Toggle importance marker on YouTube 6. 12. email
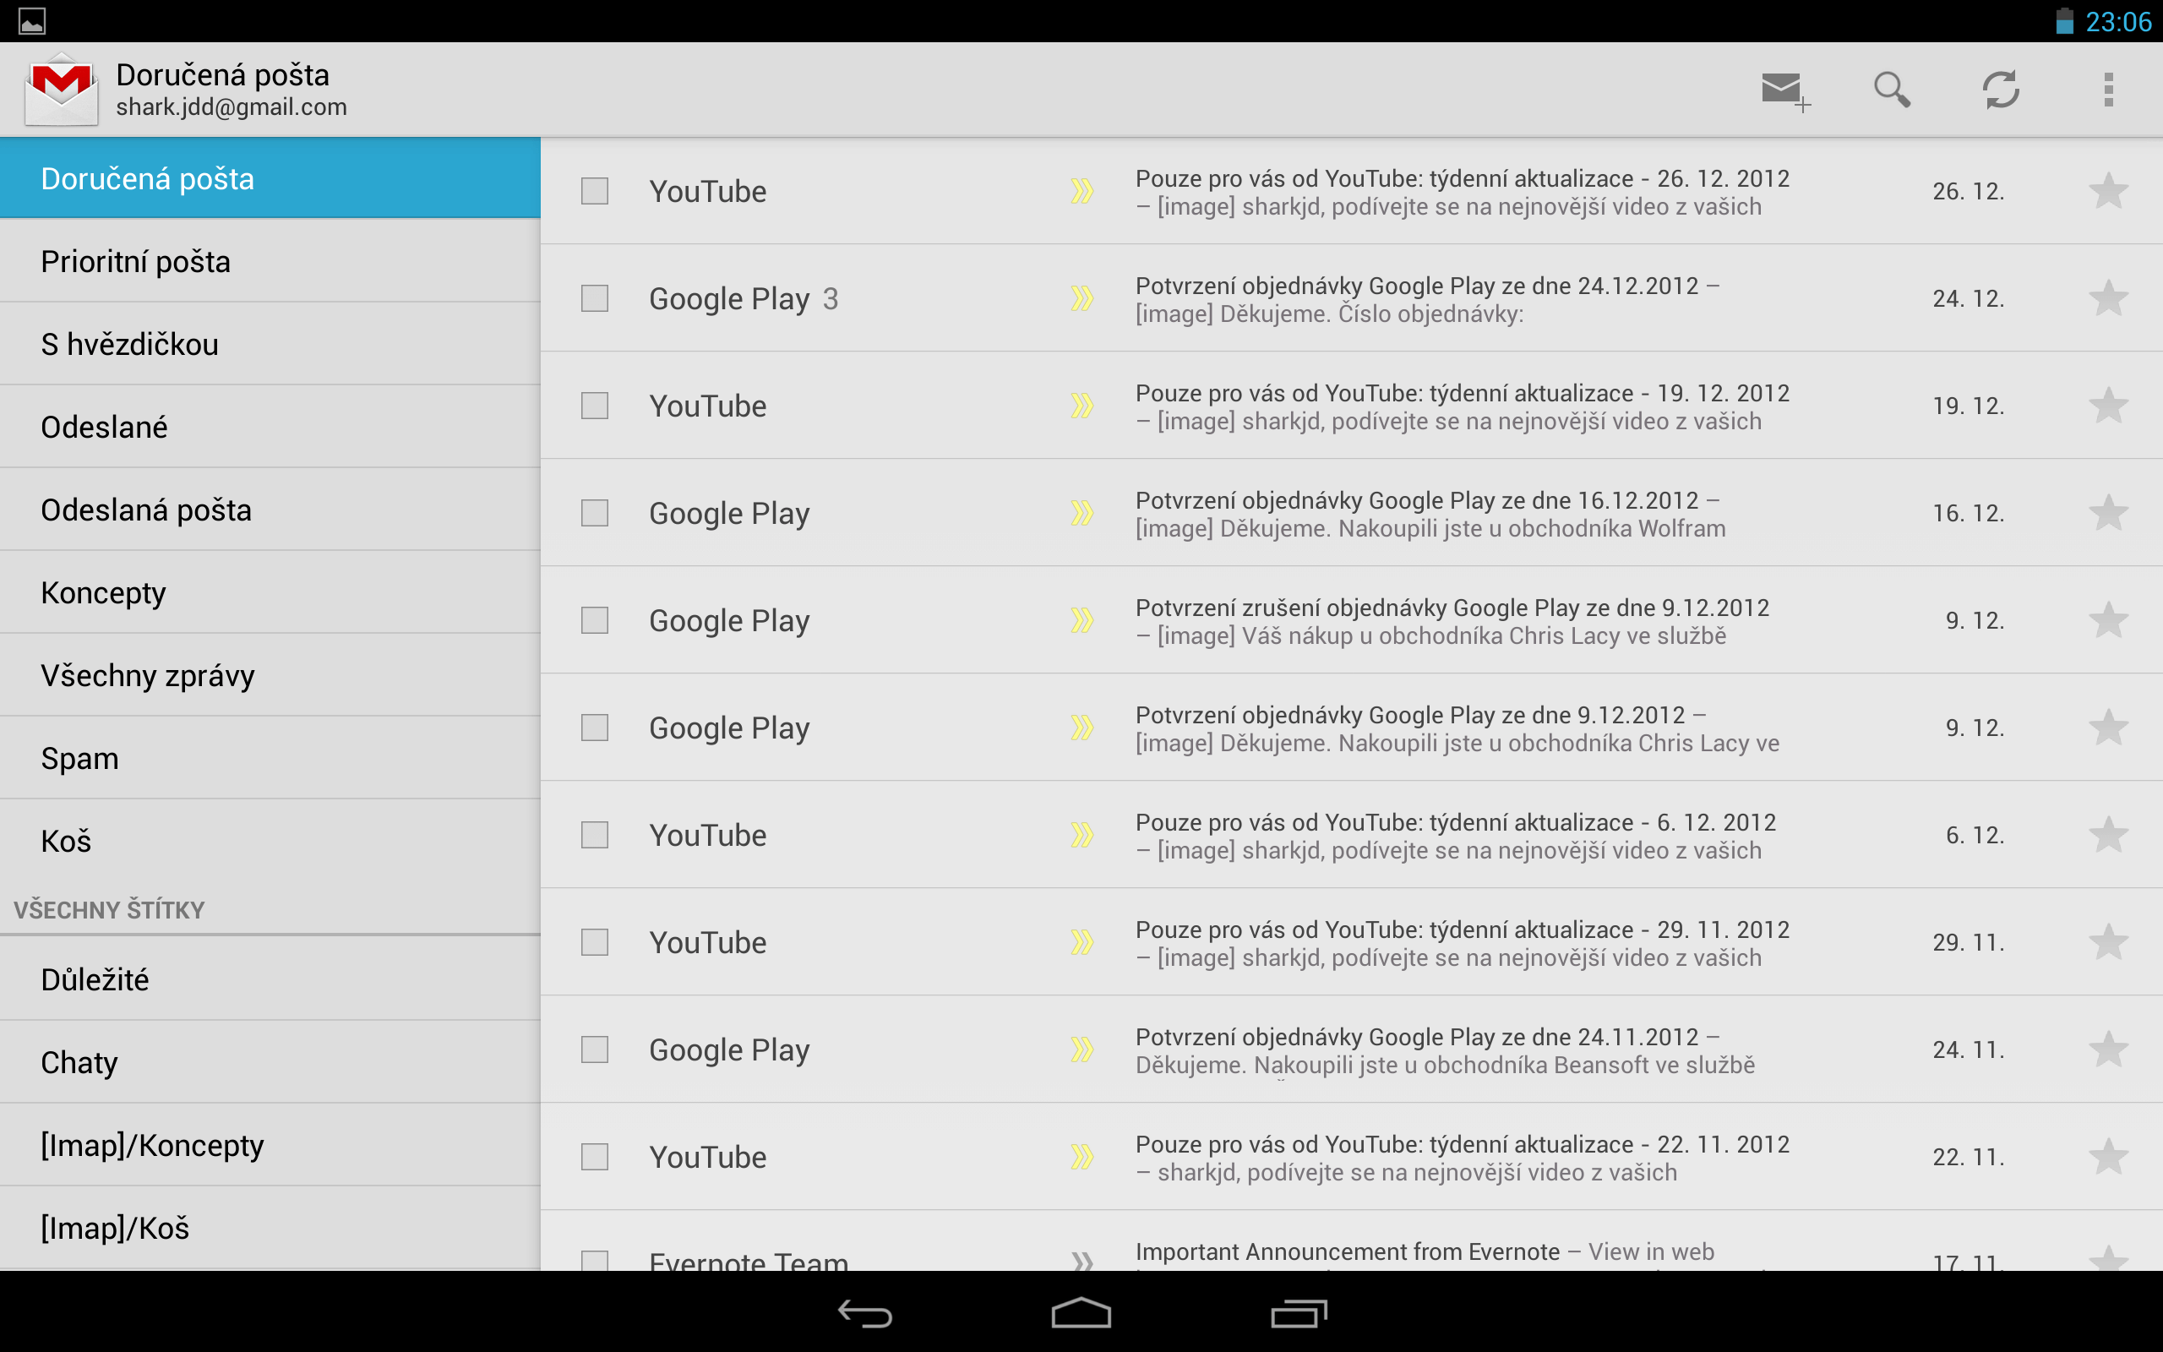The width and height of the screenshot is (2163, 1352). pyautogui.click(x=1082, y=835)
